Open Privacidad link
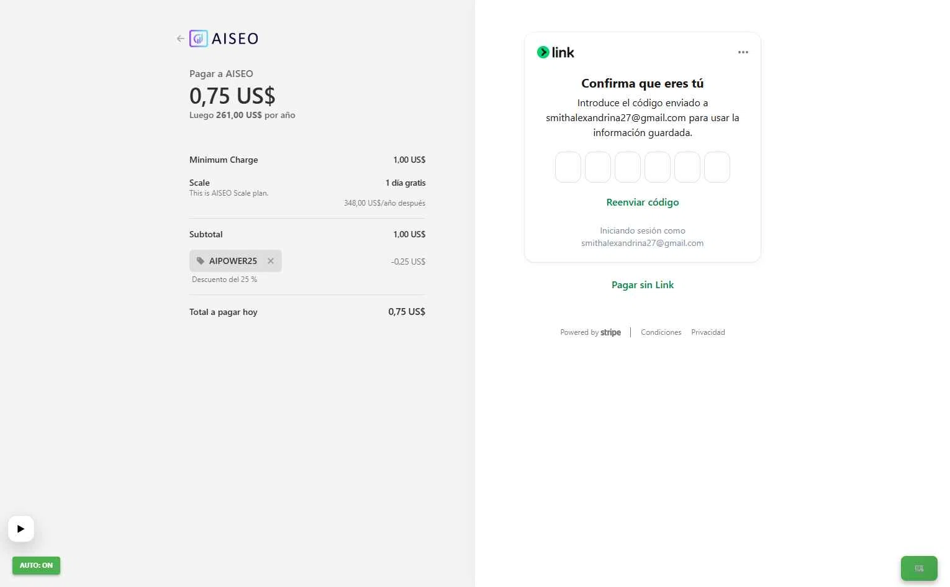This screenshot has width=950, height=587. (x=708, y=332)
